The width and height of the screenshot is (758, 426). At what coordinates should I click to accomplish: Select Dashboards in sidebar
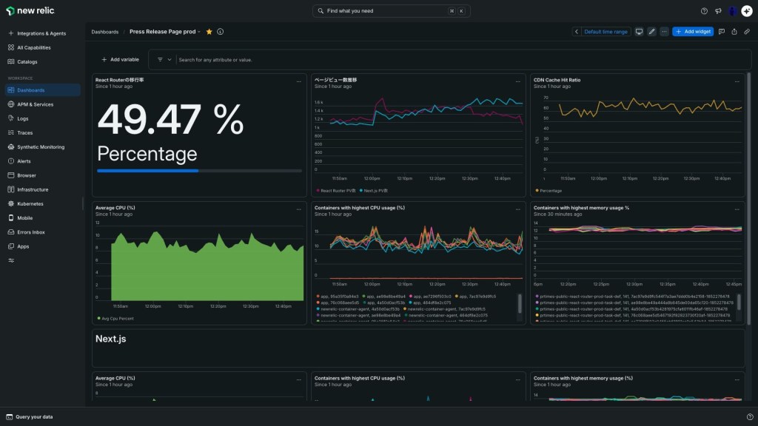coord(42,90)
